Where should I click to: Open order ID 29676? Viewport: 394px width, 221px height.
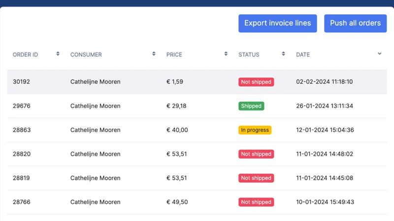22,106
